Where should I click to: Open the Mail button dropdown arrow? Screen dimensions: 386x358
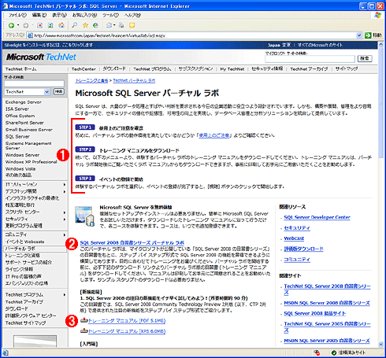pyautogui.click(x=114, y=25)
